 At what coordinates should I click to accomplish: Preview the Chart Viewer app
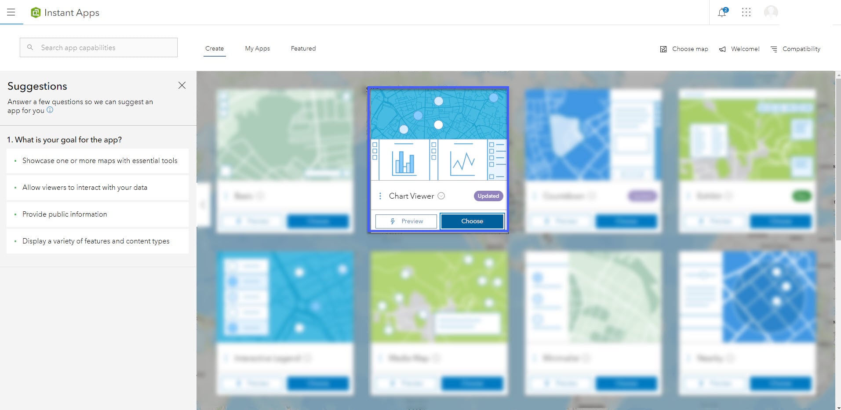[x=406, y=221]
